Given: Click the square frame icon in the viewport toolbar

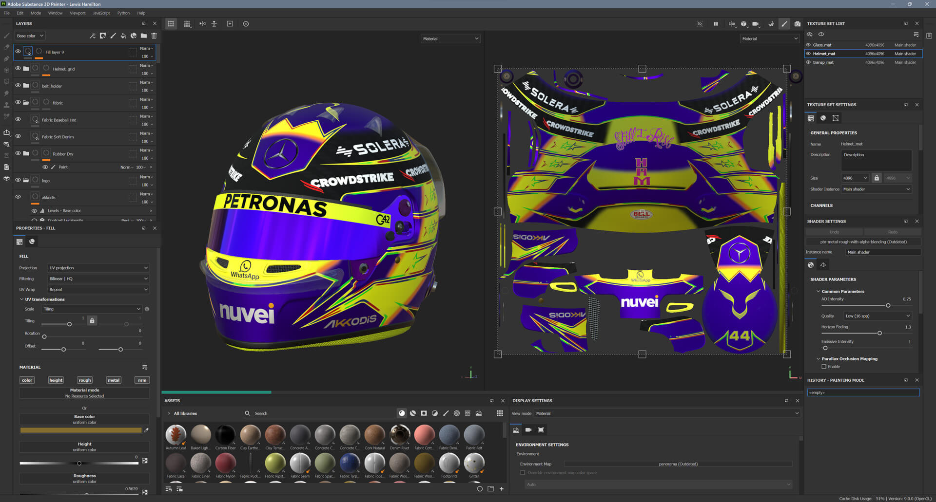Looking at the screenshot, I should click(230, 23).
